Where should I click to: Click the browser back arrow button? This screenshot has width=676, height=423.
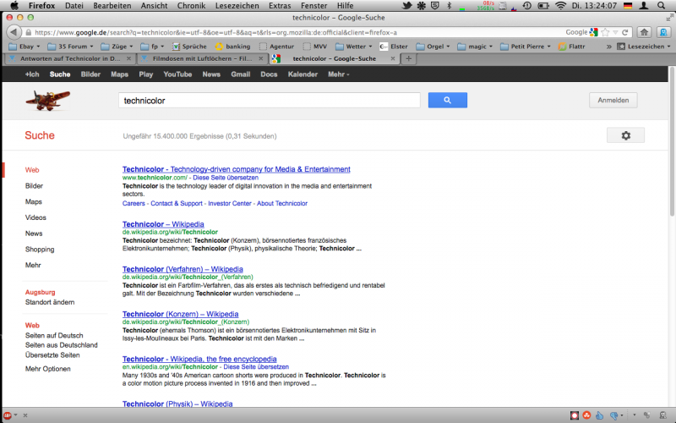click(x=13, y=32)
